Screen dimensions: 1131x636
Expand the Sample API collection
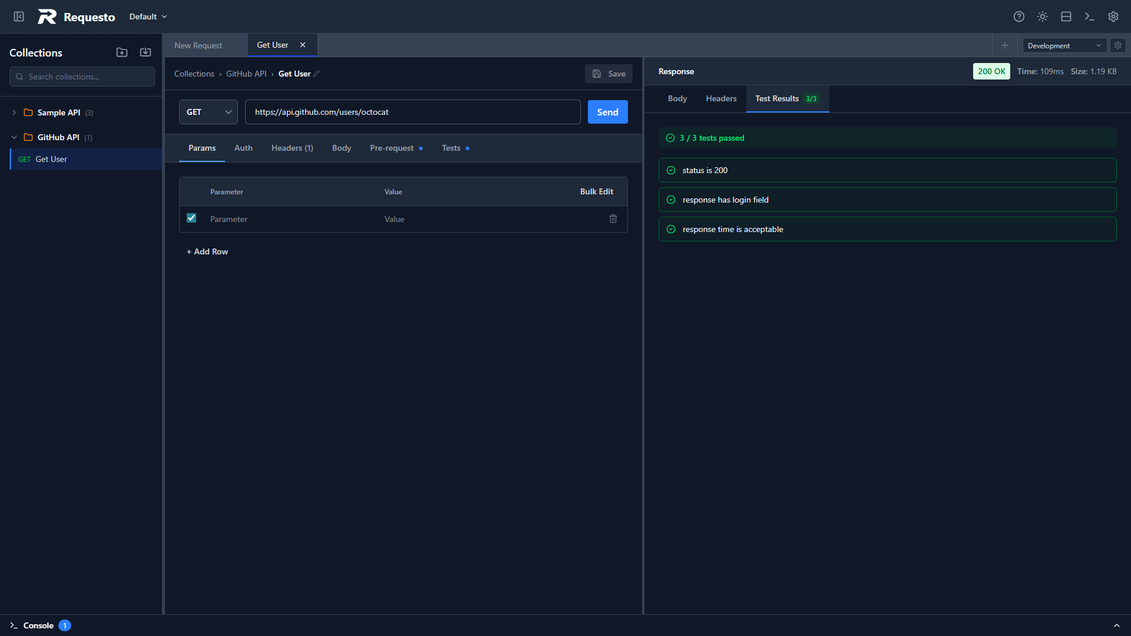click(x=14, y=112)
